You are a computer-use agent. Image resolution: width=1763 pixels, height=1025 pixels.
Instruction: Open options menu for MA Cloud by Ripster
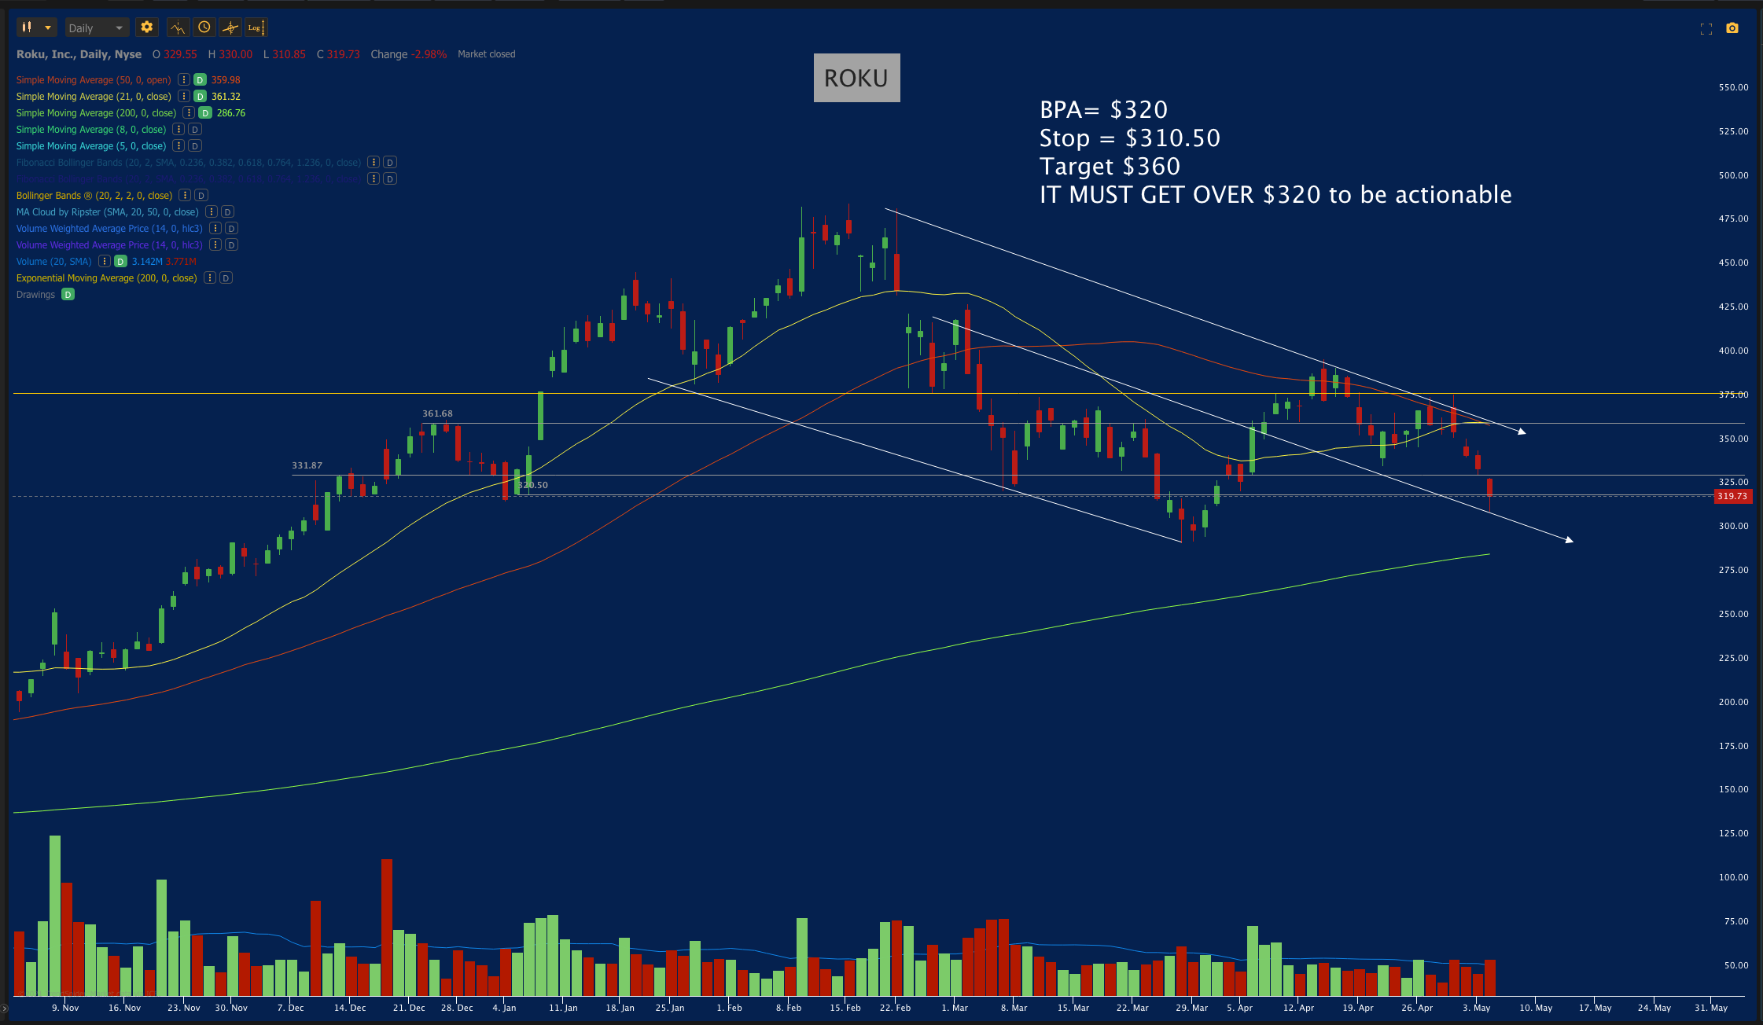click(x=212, y=211)
